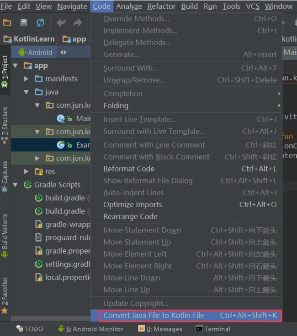Toggle the 7: Structure tool window
Screen dimensions: 297x336
pos(5,125)
